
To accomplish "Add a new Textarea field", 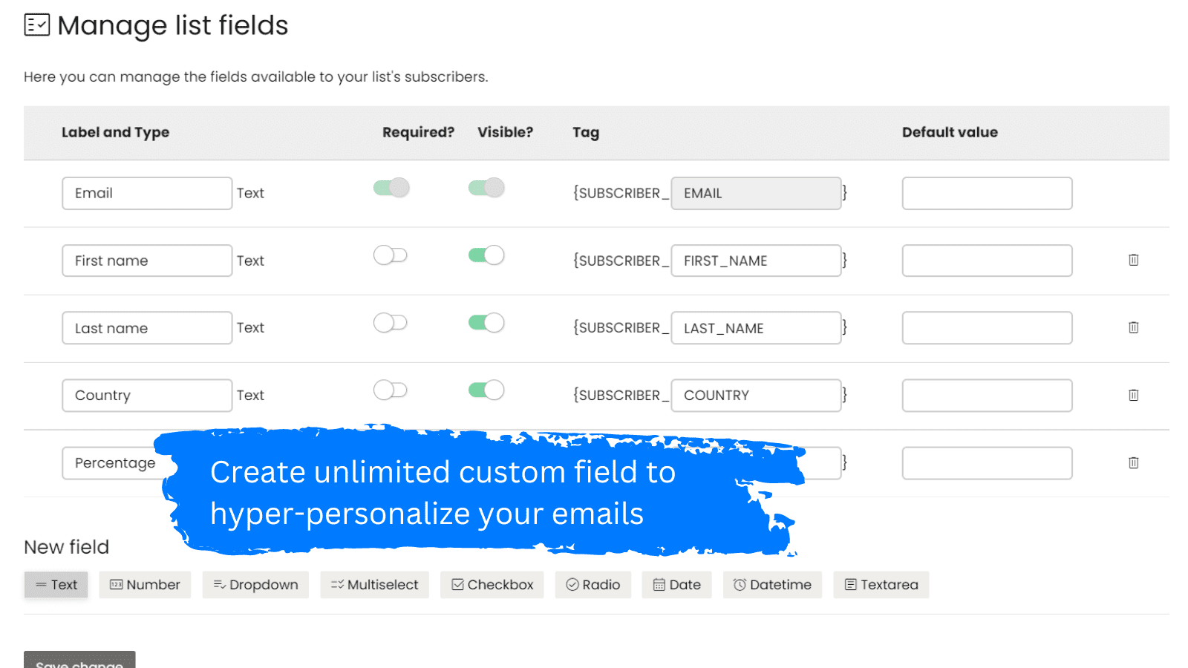I will [x=881, y=585].
